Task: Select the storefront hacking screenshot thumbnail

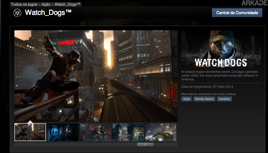Action: coord(128,132)
